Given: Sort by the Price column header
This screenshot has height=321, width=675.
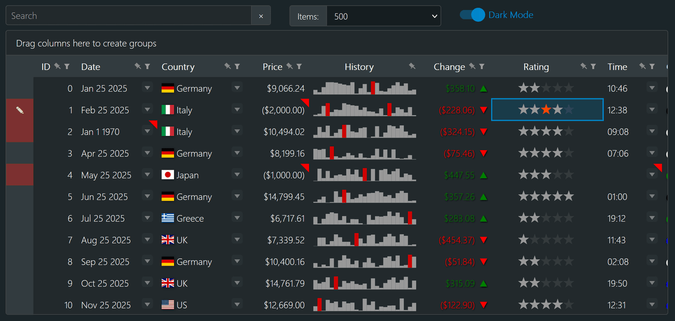Looking at the screenshot, I should coord(273,67).
